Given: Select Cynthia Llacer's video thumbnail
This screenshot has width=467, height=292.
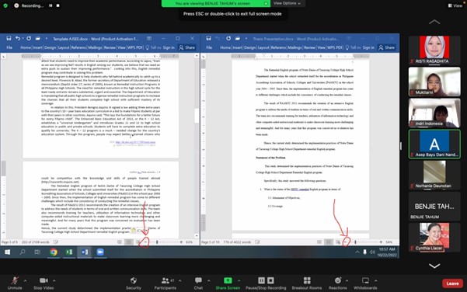Looking at the screenshot, I should pyautogui.click(x=434, y=237).
